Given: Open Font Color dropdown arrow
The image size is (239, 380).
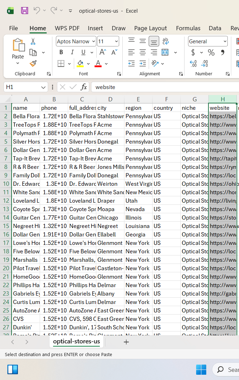Looking at the screenshot, I should [106, 64].
